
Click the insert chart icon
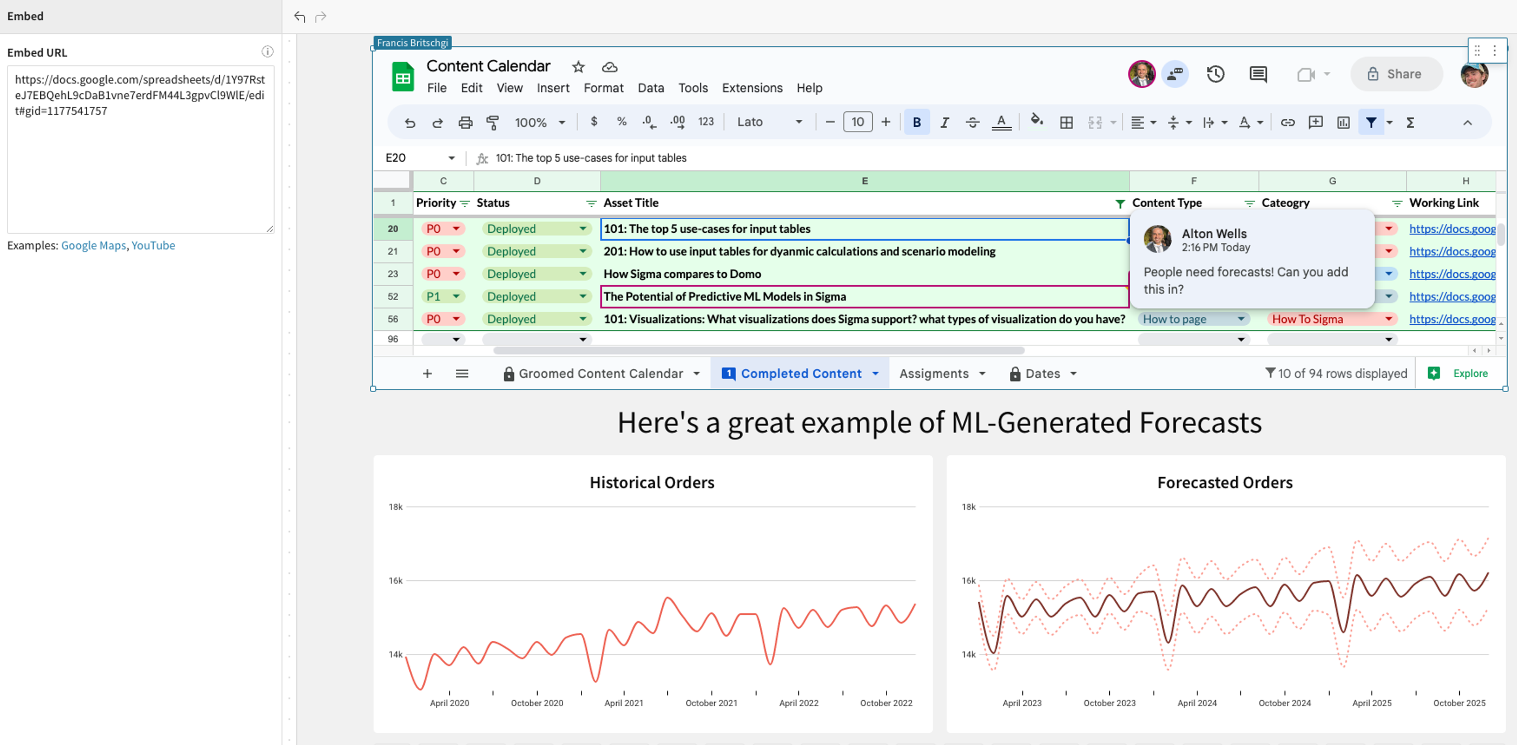pyautogui.click(x=1343, y=122)
